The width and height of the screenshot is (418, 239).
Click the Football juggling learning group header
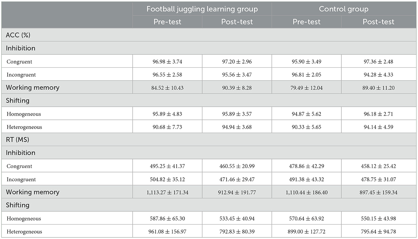[x=202, y=9]
